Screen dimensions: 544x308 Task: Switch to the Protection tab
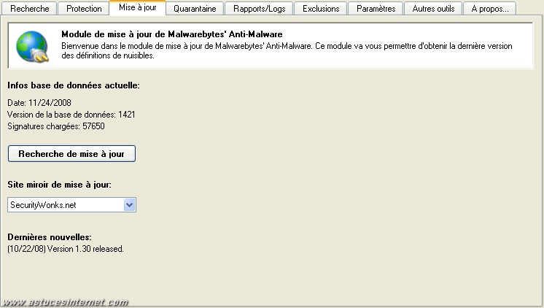click(84, 9)
